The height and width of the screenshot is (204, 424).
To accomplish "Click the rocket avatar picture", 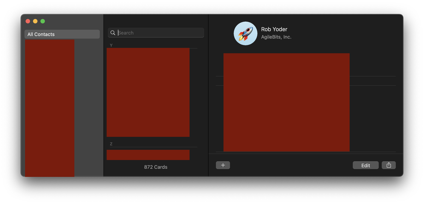I will (245, 34).
